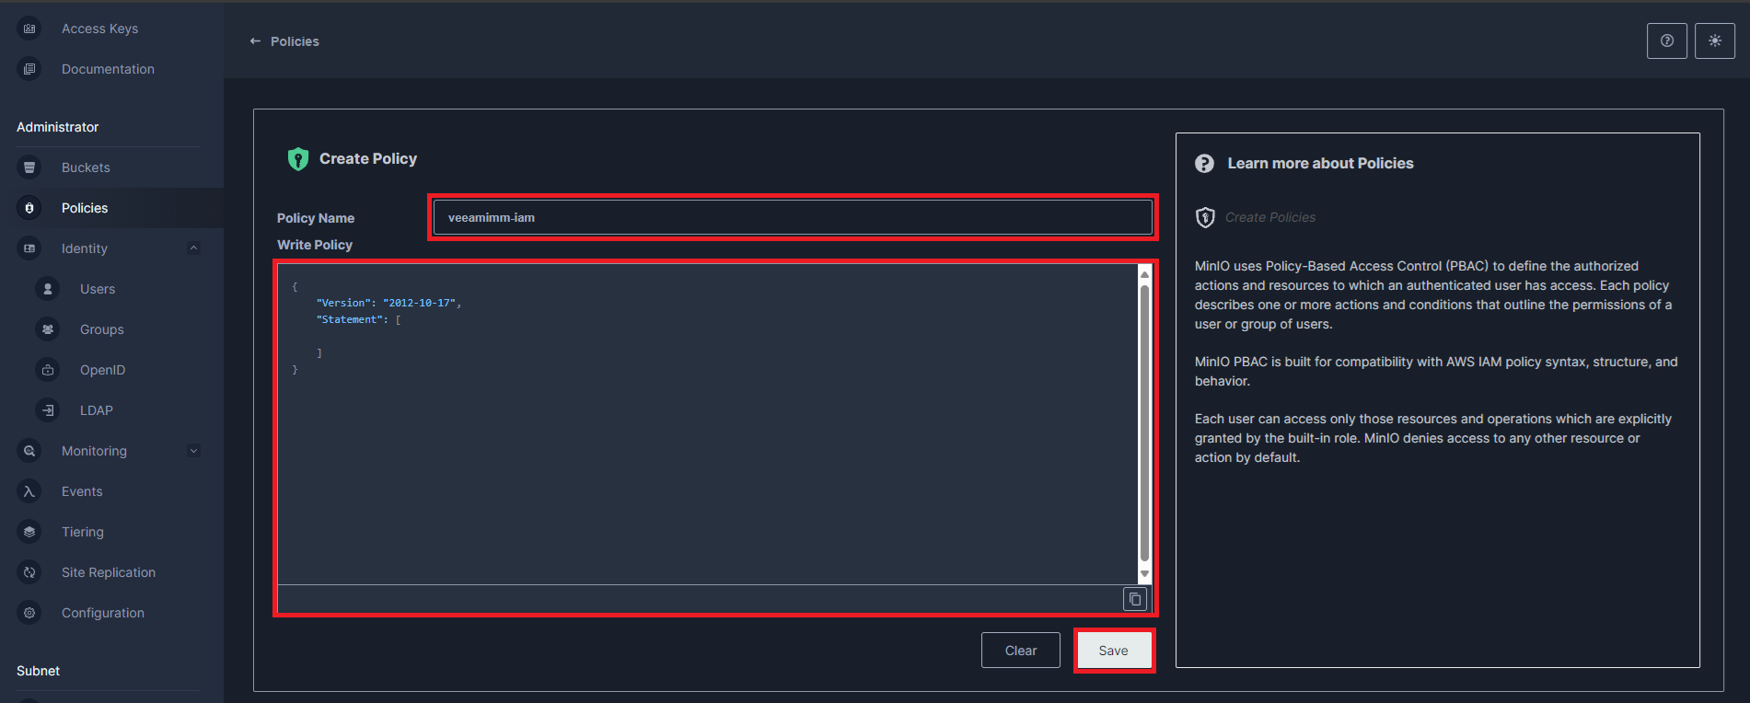Click the Learn more question mark icon

coord(1204,164)
